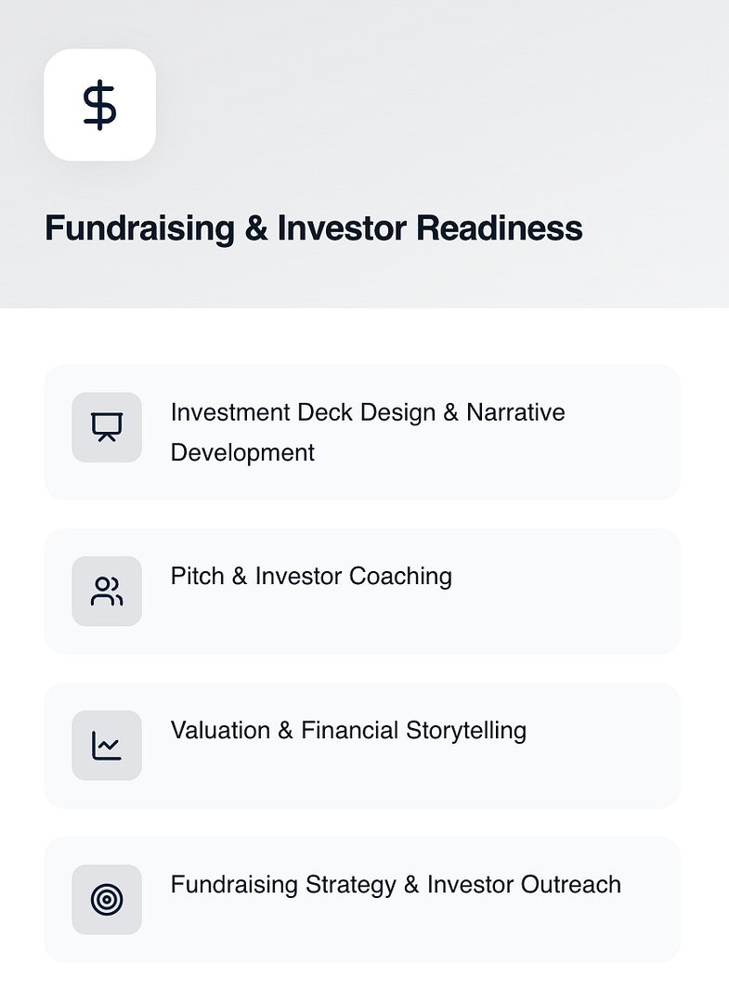Click the word "Development" on the first card

[x=242, y=453]
